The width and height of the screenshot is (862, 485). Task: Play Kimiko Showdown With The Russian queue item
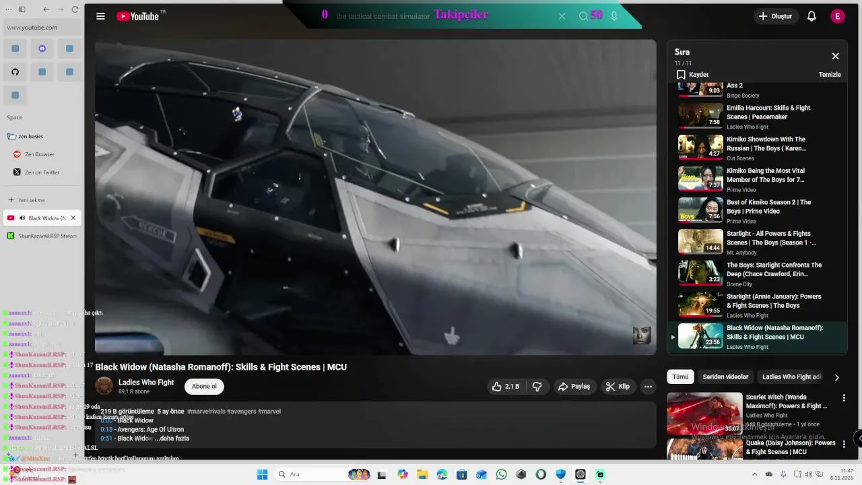click(x=758, y=148)
